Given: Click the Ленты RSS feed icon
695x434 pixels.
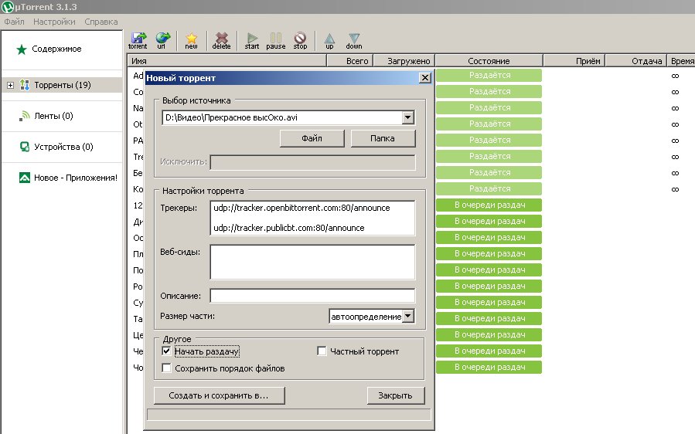Looking at the screenshot, I should point(25,116).
